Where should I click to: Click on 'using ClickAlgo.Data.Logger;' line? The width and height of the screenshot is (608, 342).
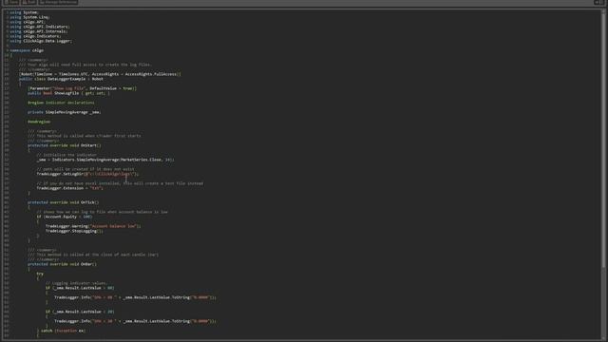pos(41,41)
